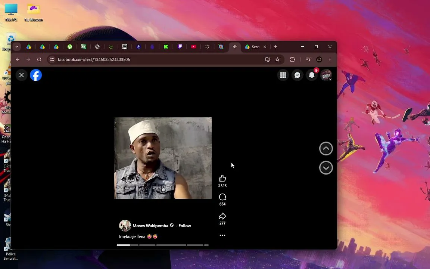Open the Facebook menu grid icon

[x=283, y=75]
